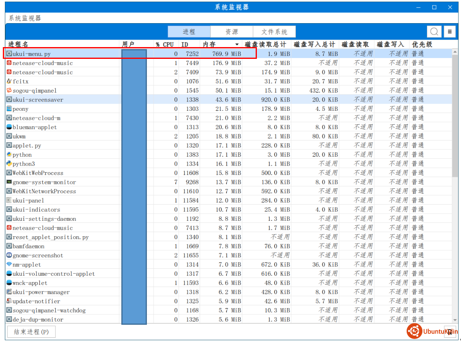Click the 769.9 MiB memory value

[227, 54]
